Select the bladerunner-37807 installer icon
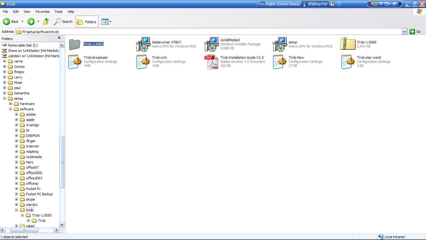426x240 pixels. pos(143,44)
